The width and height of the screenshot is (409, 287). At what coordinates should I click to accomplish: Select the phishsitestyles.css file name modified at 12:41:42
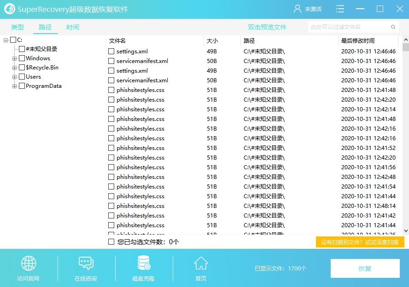pyautogui.click(x=140, y=216)
